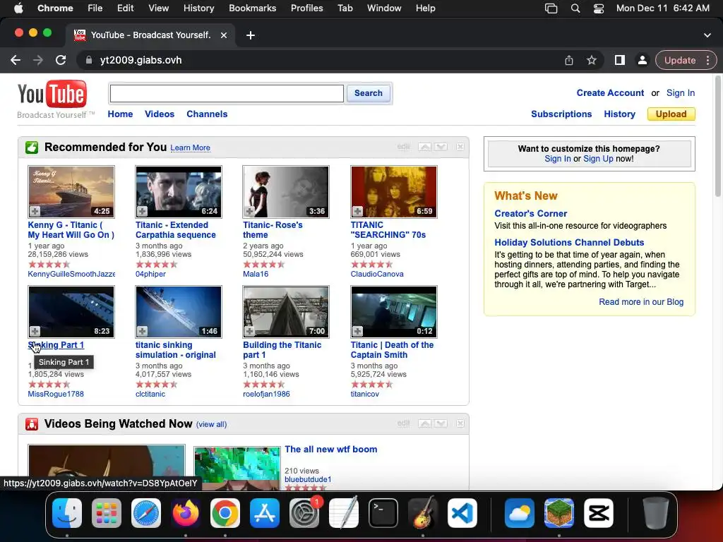This screenshot has height=542, width=723.
Task: Click edit on Recommended for You module
Action: point(403,147)
